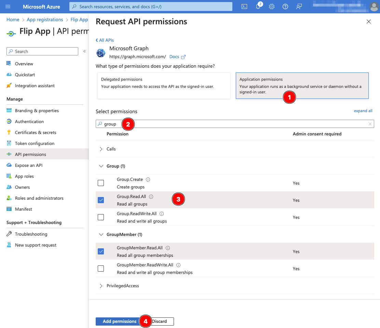Image resolution: width=380 pixels, height=328 pixels.
Task: Select the Delegated permissions card
Action: (164, 86)
